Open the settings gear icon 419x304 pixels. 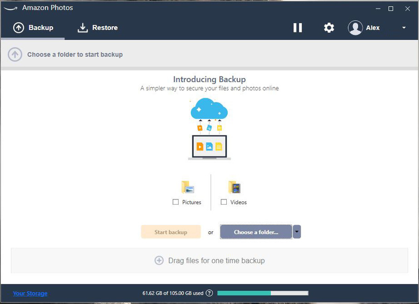pyautogui.click(x=328, y=28)
